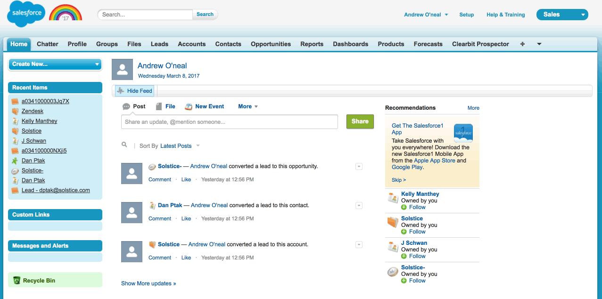Select the Post speech bubble icon
This screenshot has height=299, width=602.
[x=126, y=106]
